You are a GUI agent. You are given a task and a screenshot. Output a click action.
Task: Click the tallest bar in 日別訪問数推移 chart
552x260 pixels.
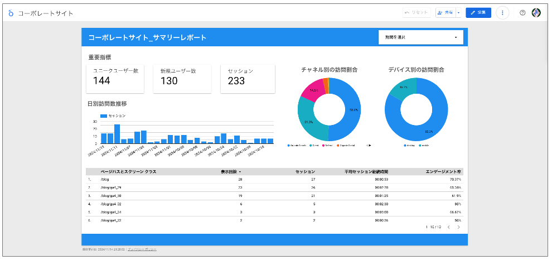[x=117, y=134]
